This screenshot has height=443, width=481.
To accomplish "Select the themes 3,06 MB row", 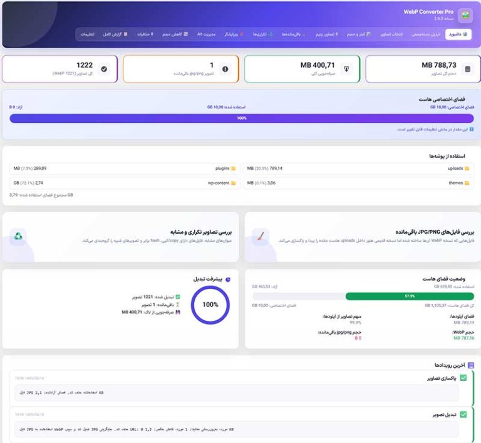I will tap(358, 183).
